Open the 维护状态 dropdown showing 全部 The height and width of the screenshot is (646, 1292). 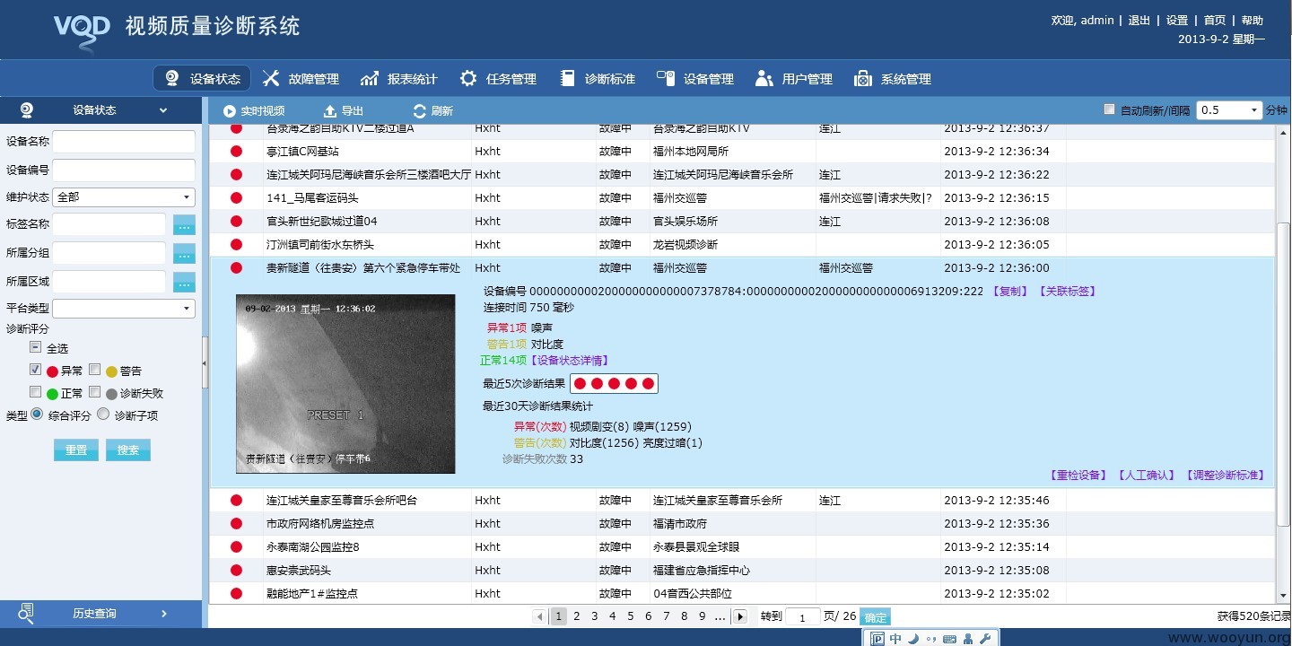(124, 197)
